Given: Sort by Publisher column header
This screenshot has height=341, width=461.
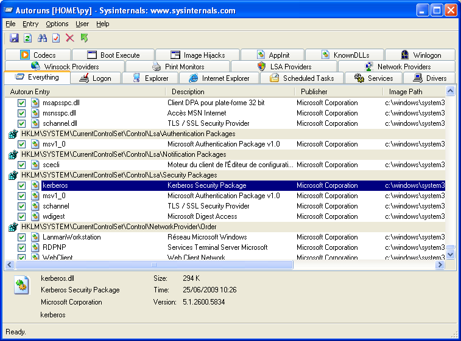Looking at the screenshot, I should click(339, 92).
